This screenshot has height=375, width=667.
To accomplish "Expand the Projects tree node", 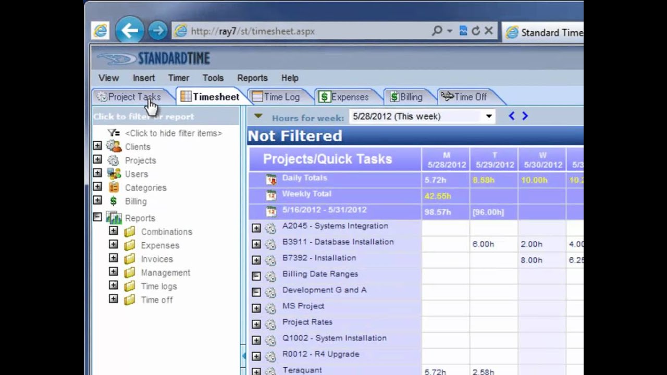I will 97,159.
